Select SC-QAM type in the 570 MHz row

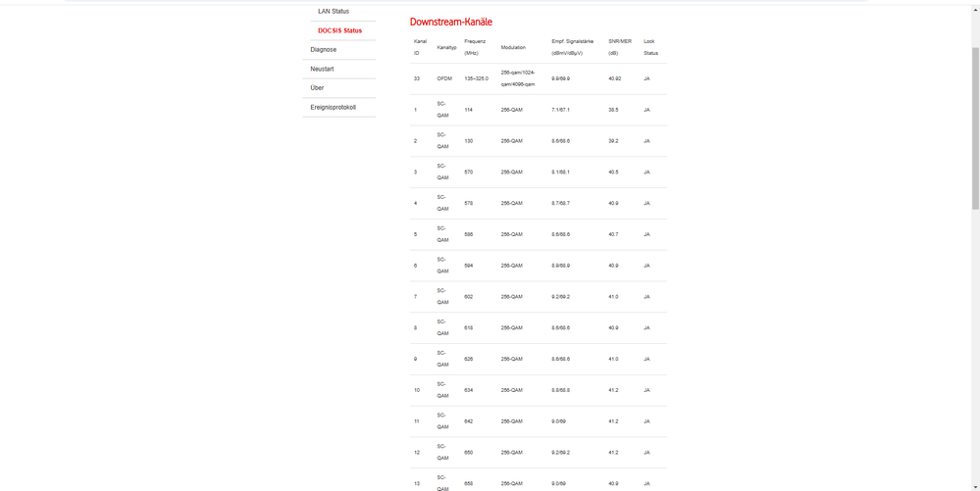point(443,172)
